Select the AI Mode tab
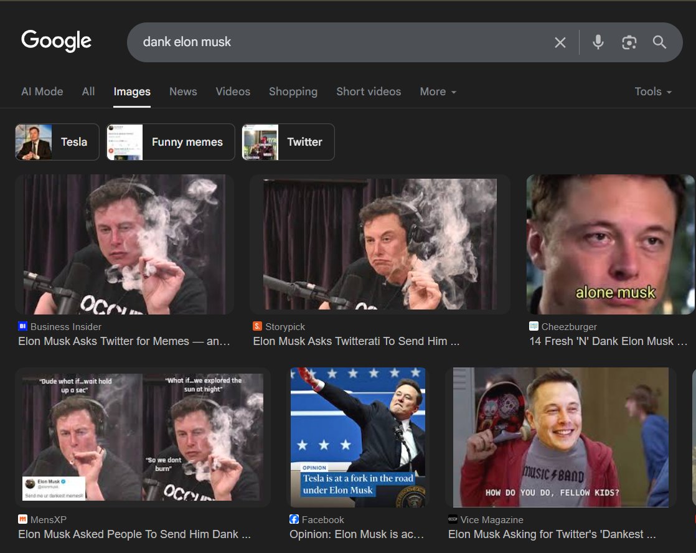696x553 pixels. coord(42,92)
